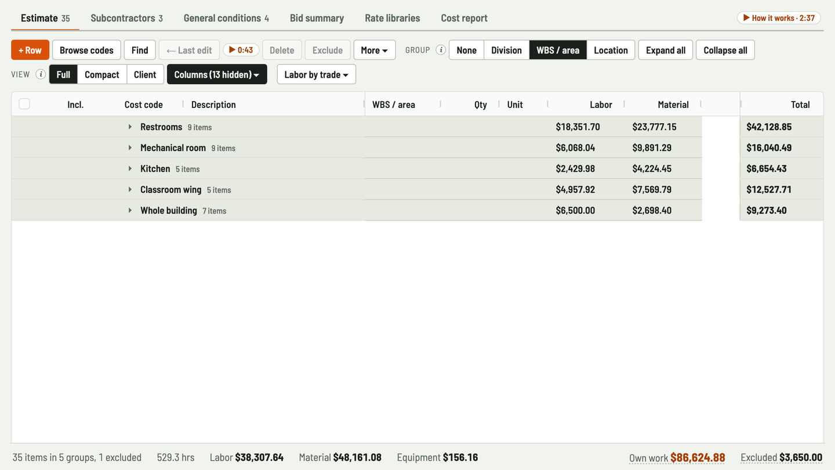This screenshot has height=470, width=835.
Task: Click the Restrooms total $42,128.85
Action: click(x=769, y=126)
